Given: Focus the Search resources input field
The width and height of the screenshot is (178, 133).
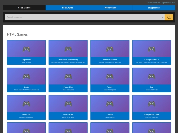Looking at the screenshot, I should [x=85, y=17].
